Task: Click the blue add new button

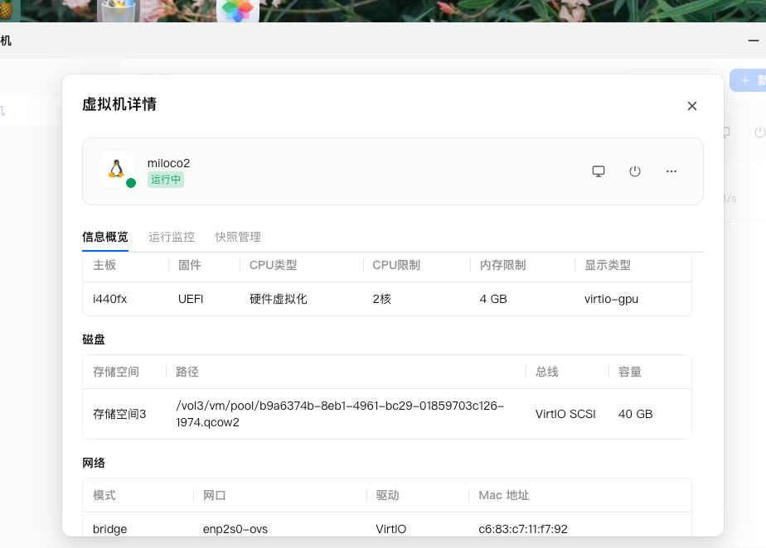Action: 748,80
